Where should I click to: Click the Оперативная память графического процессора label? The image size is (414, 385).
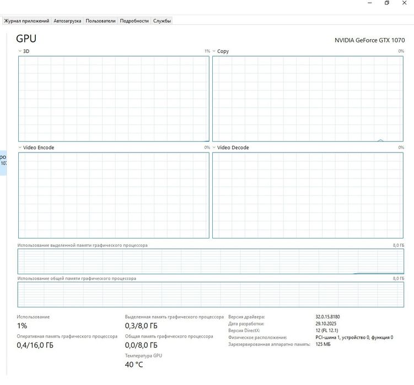tap(67, 336)
